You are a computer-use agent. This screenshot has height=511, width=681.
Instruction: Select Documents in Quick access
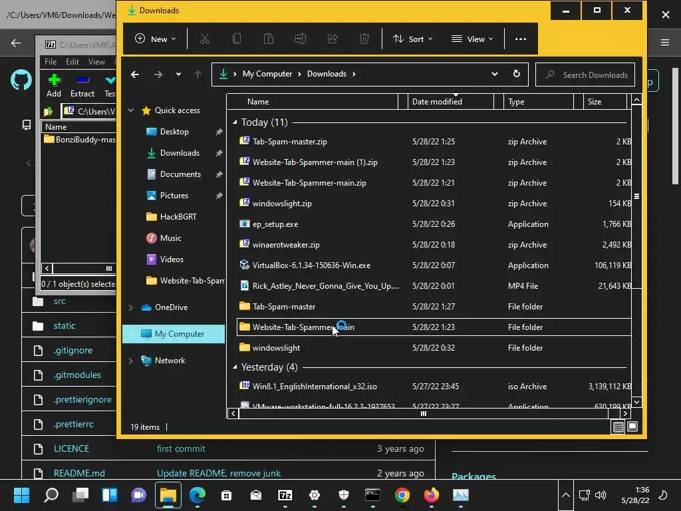tap(180, 174)
